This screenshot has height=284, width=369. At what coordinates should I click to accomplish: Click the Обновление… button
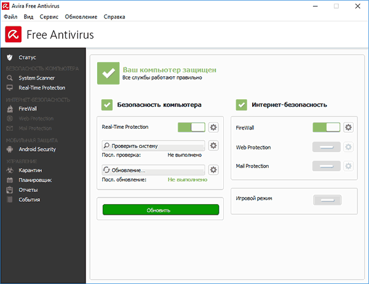pyautogui.click(x=153, y=170)
